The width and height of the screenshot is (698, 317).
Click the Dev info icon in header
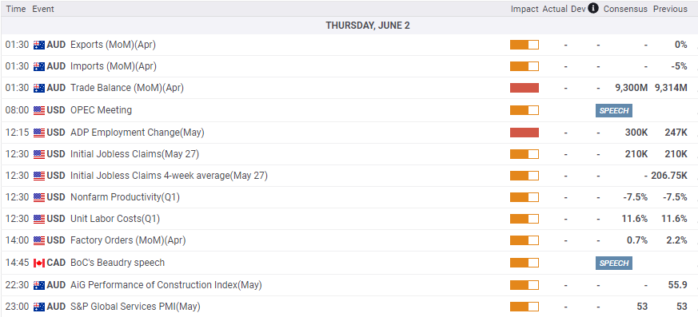pos(592,8)
